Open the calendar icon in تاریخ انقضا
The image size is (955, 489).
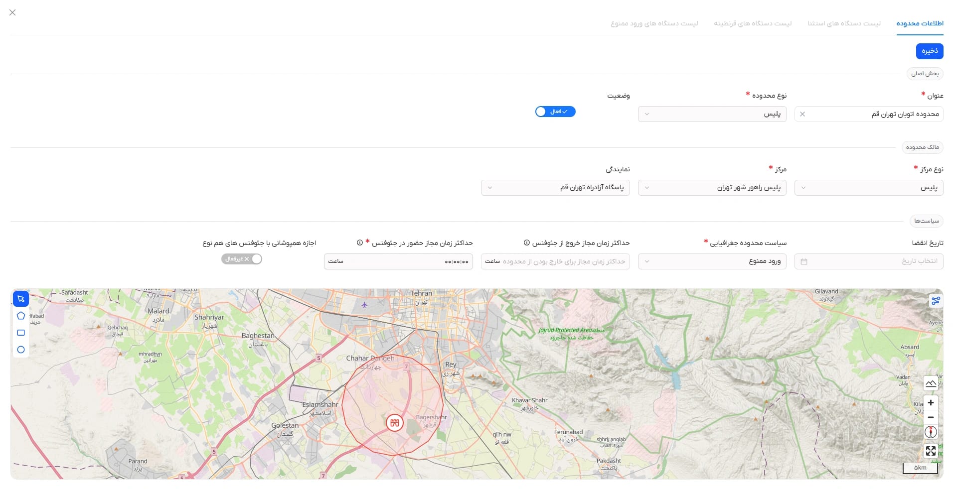coord(804,261)
